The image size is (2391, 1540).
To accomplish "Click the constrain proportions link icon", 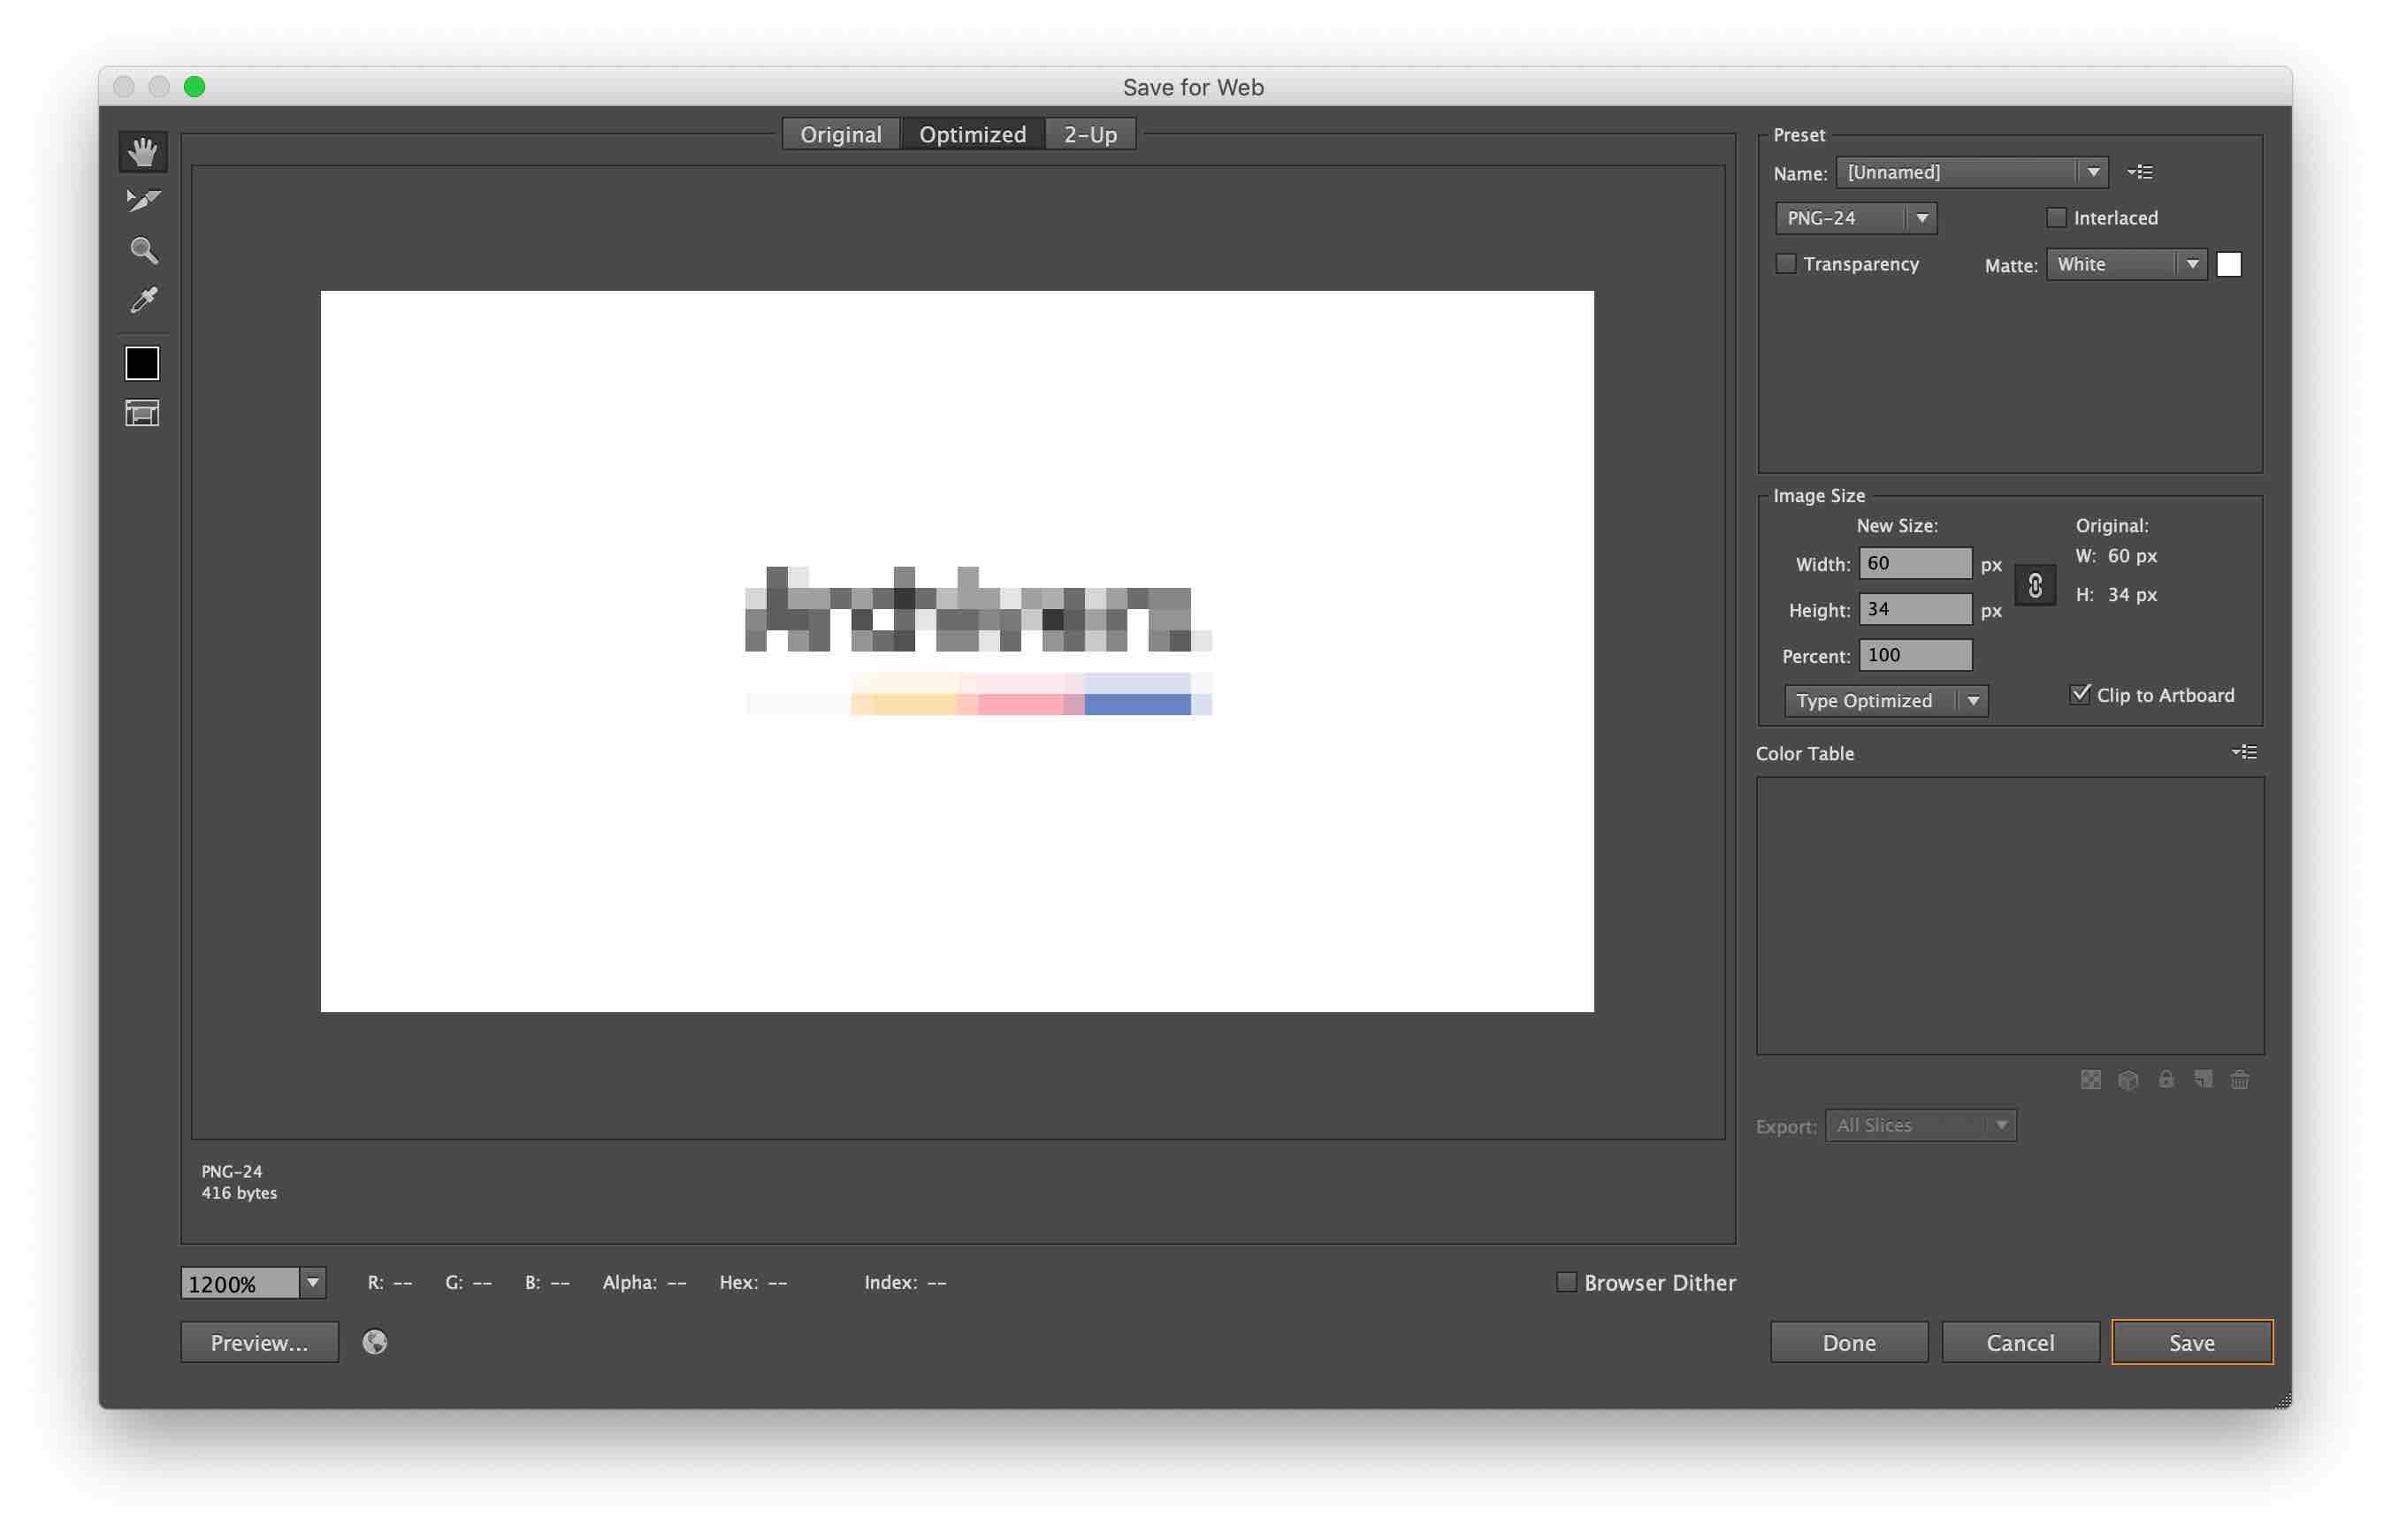I will pyautogui.click(x=2034, y=586).
